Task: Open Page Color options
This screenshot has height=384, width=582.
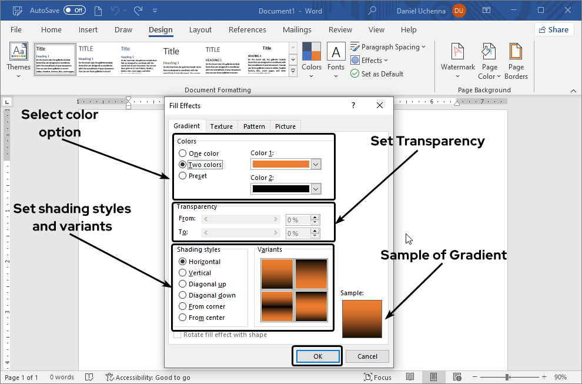Action: 489,61
